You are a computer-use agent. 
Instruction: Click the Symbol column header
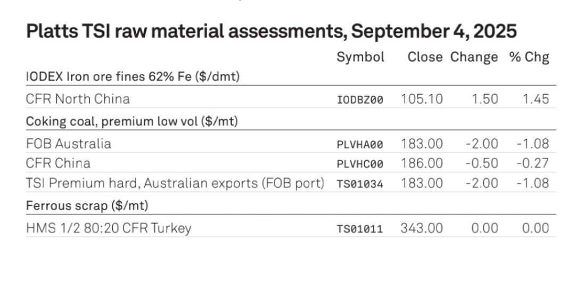[x=360, y=57]
